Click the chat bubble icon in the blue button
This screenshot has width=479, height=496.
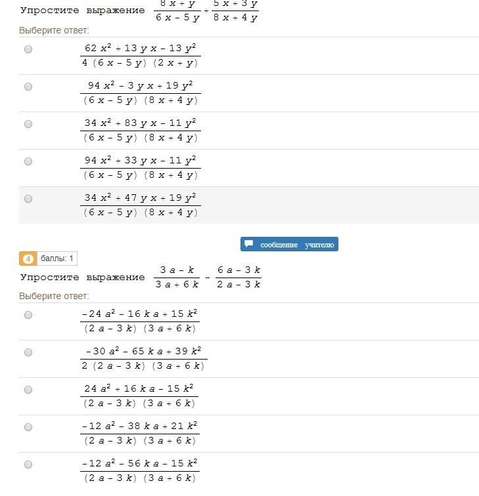249,244
